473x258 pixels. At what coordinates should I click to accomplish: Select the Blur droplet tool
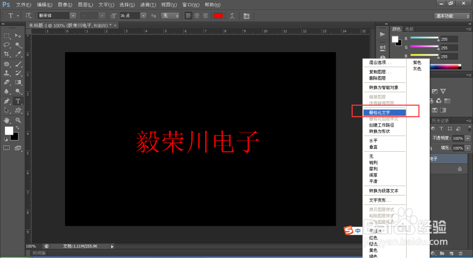[7, 91]
